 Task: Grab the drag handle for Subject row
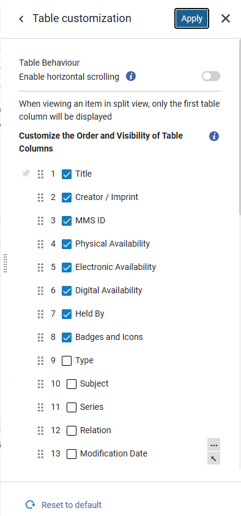pos(40,384)
